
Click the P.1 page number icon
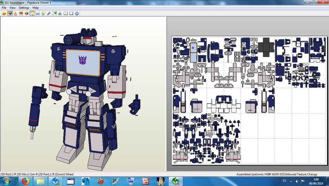click(x=38, y=13)
